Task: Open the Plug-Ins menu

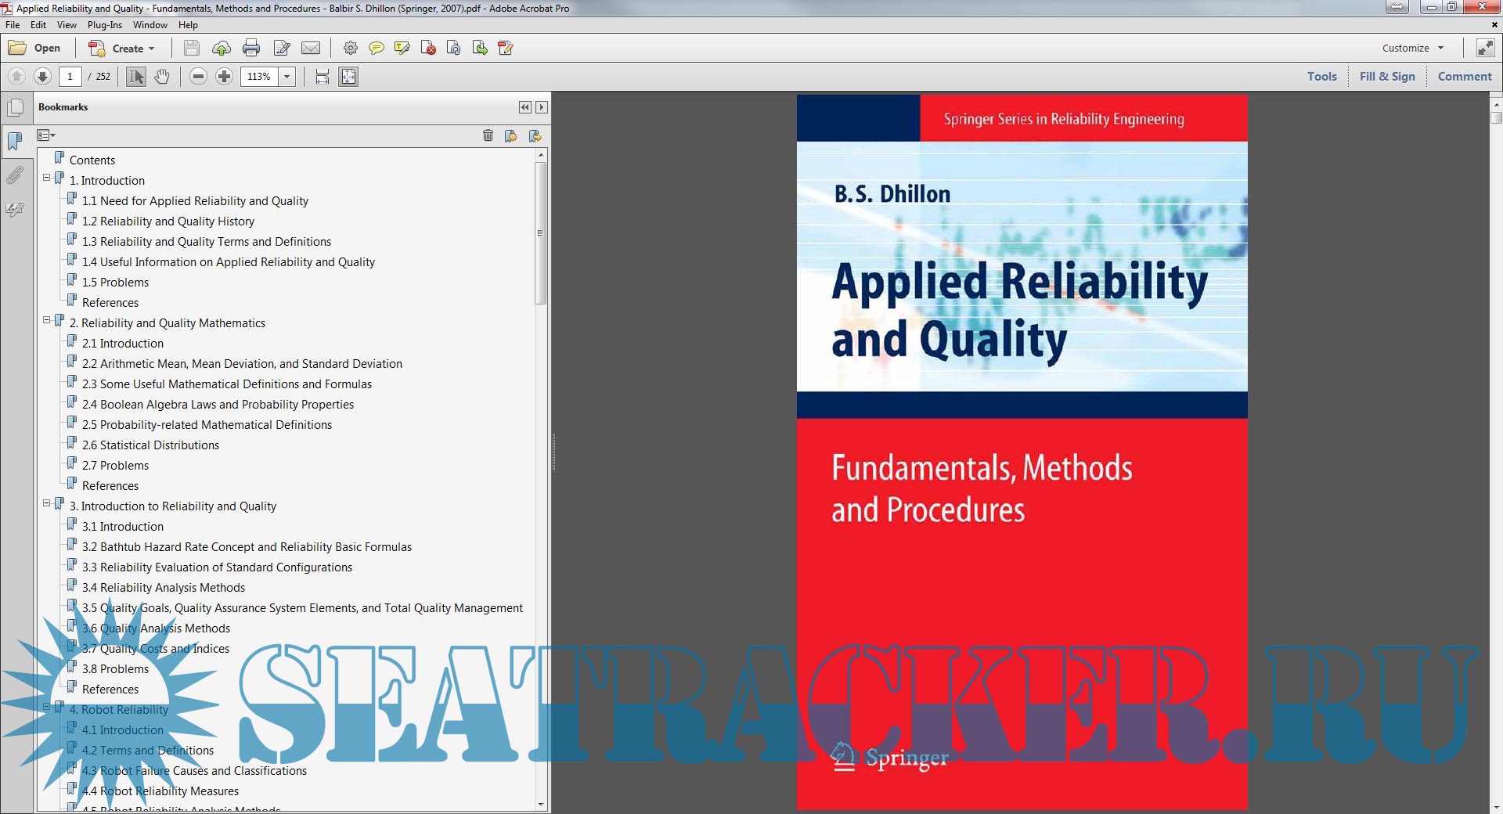Action: pos(104,25)
